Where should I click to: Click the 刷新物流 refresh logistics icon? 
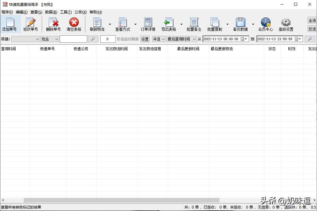point(97,22)
